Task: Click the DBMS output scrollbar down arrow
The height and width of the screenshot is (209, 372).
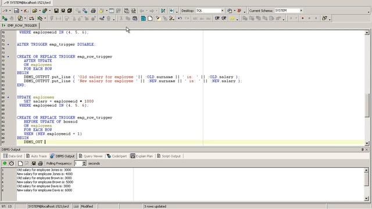Action: click(367, 199)
